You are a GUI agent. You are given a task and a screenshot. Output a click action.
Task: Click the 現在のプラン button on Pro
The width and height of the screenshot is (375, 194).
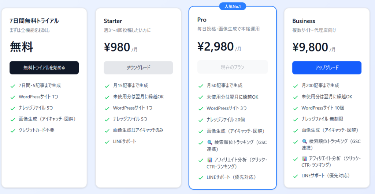[233, 67]
